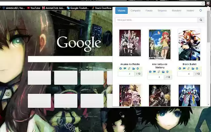This screenshot has width=211, height=132.
Task: Open the YouTube bookmark
Action: 34,8
